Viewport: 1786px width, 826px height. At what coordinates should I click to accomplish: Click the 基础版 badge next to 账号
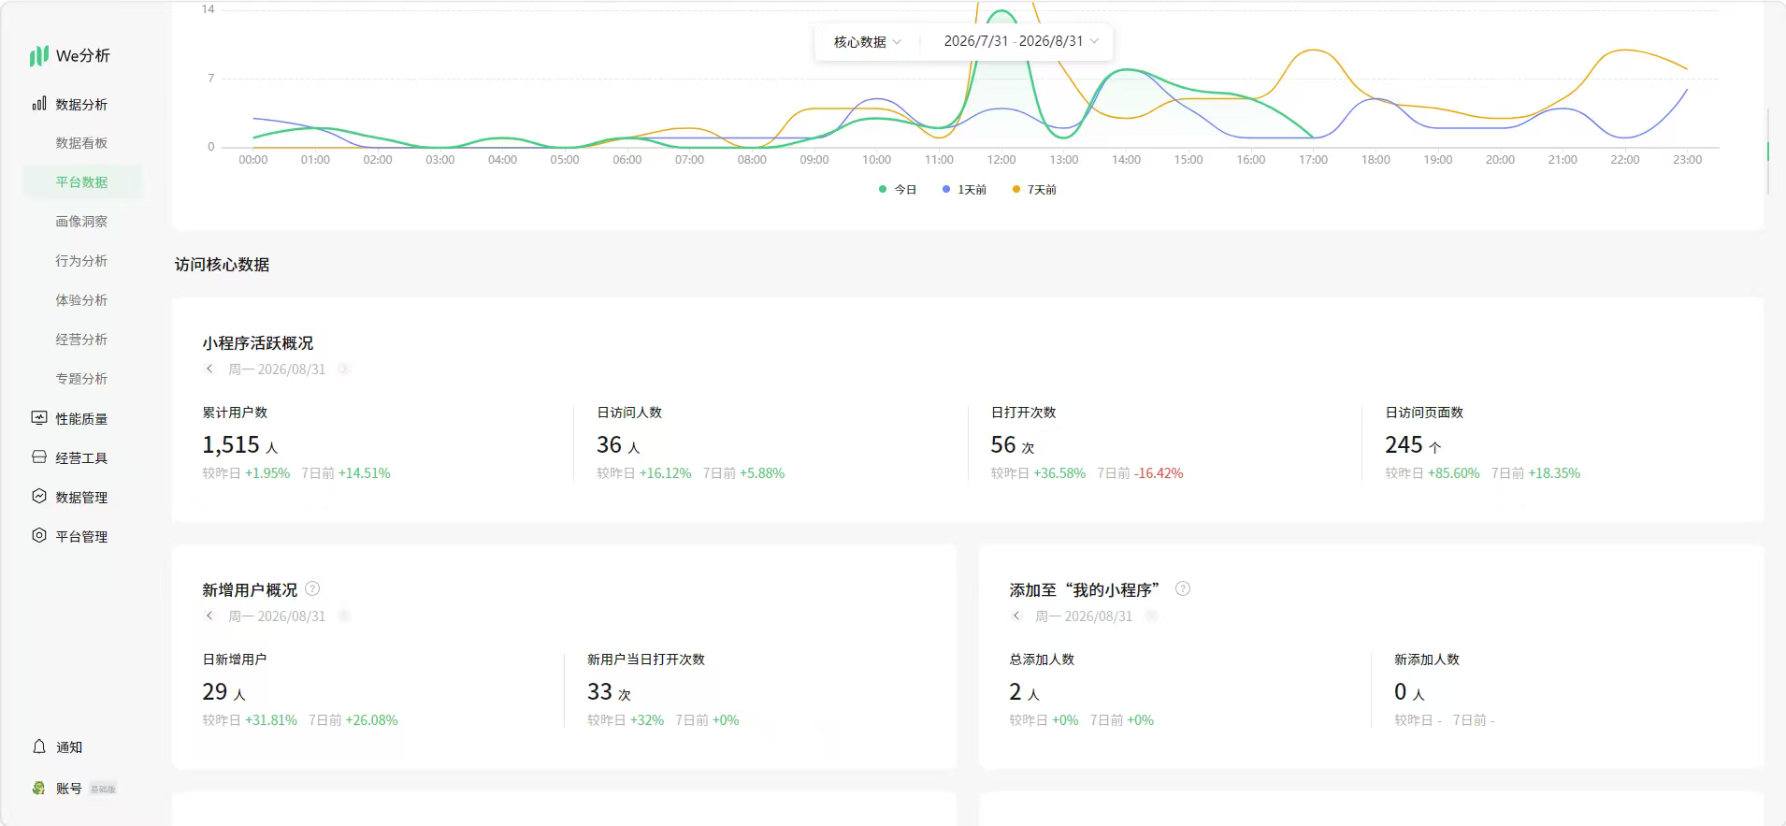(103, 789)
